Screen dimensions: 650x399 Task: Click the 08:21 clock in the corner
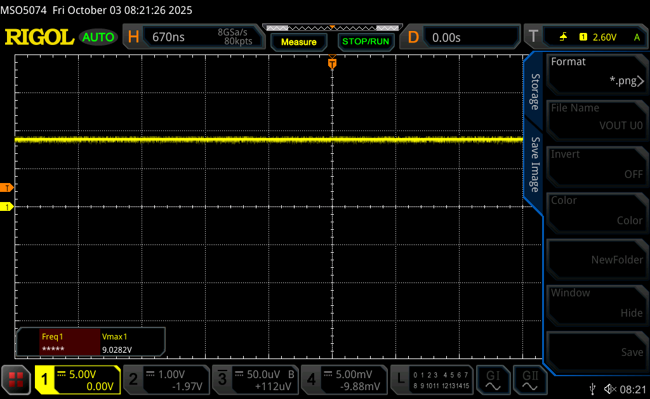633,389
